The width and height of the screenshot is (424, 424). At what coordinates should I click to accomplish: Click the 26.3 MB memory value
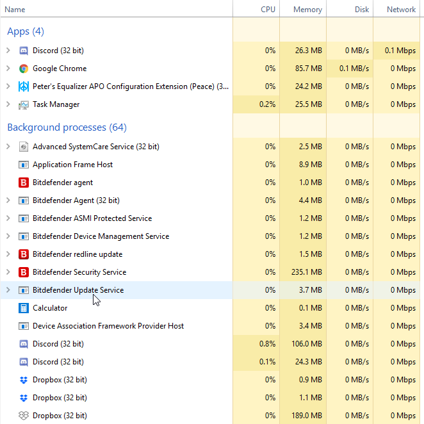click(x=309, y=51)
